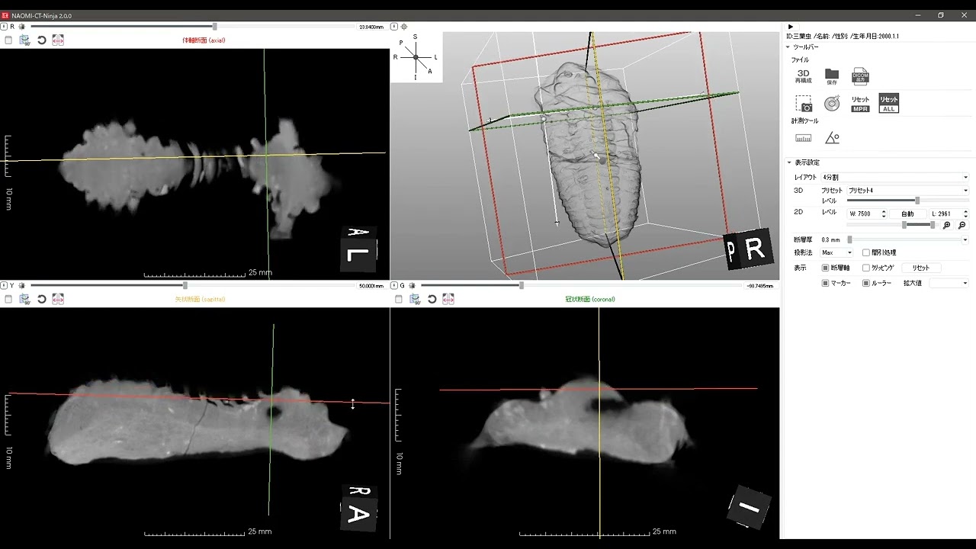Click the G coronal slider left step button
Image resolution: width=976 pixels, height=549 pixels.
tap(396, 286)
